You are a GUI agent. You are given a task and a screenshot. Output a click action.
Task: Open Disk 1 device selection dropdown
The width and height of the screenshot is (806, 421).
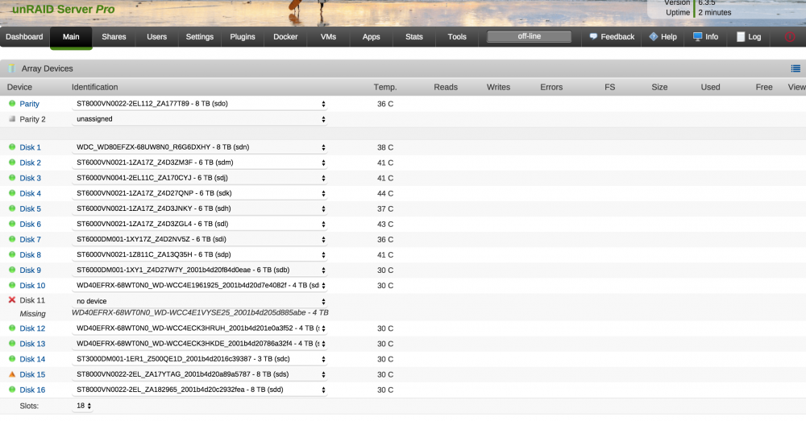tap(199, 147)
